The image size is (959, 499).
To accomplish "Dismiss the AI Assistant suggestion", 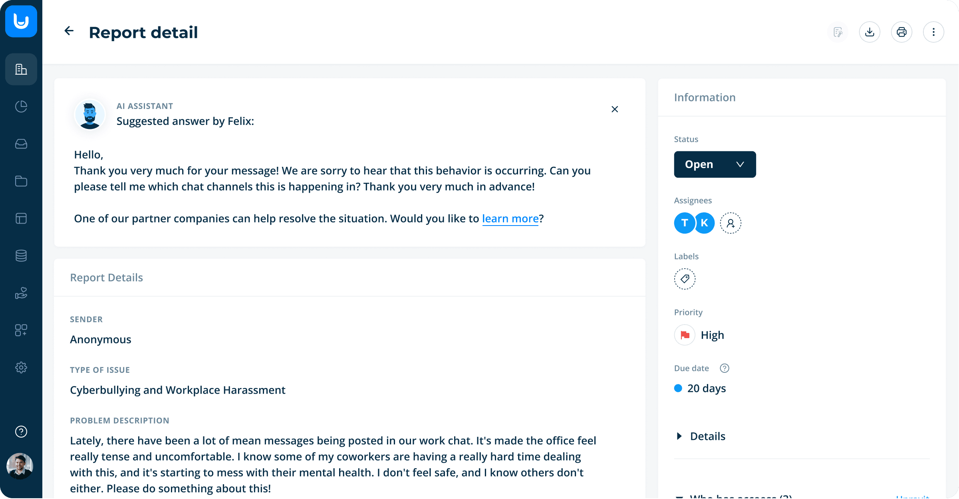I will (x=614, y=109).
